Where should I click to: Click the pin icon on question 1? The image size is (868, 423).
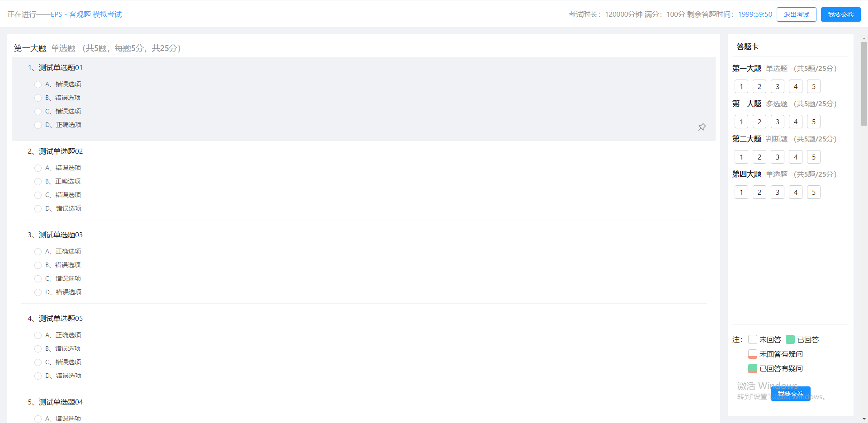pyautogui.click(x=702, y=127)
